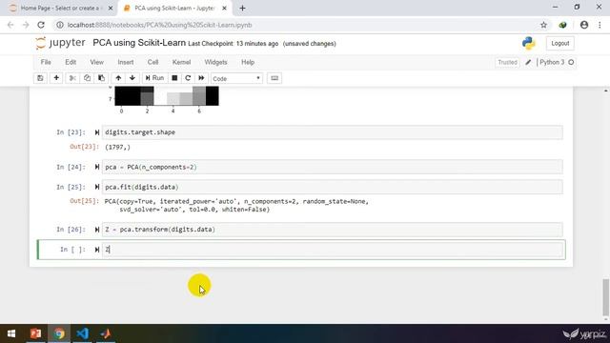Bookmark this page with star icon
The image size is (610, 343).
click(x=543, y=25)
